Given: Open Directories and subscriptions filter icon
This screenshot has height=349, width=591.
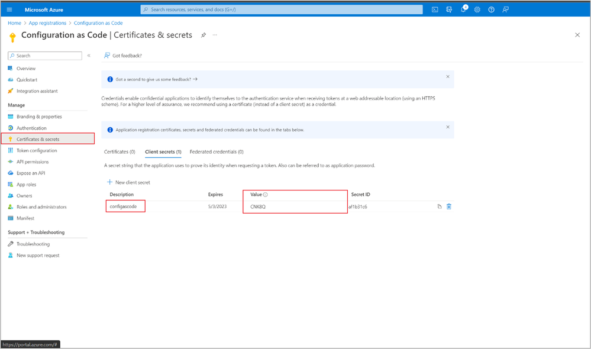Looking at the screenshot, I should [x=449, y=9].
